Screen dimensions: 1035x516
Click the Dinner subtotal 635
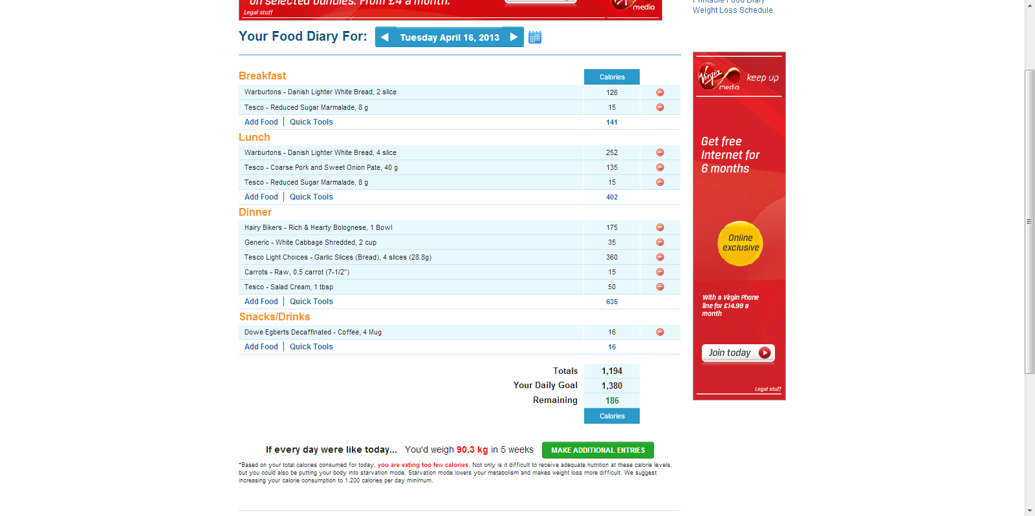pyautogui.click(x=612, y=302)
